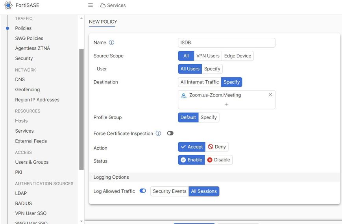Viewport: 342px width, 224px height.
Task: Add a destination with the plus icon
Action: (227, 104)
